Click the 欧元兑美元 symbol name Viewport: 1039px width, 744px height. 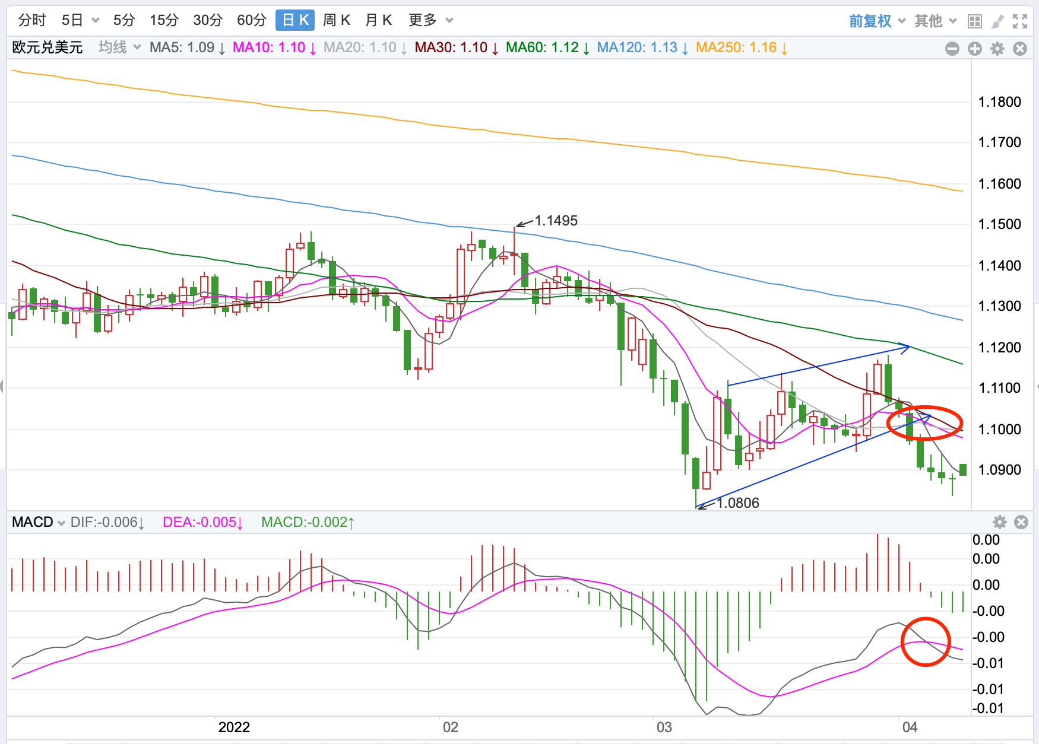pos(47,47)
